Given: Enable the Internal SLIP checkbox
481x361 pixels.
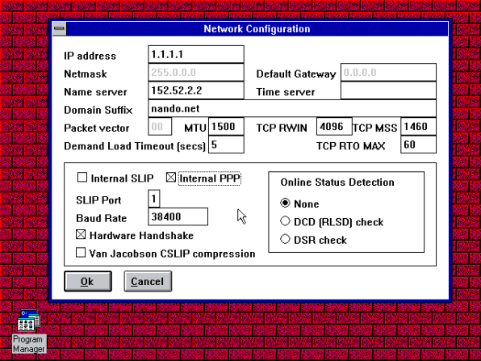Looking at the screenshot, I should click(82, 178).
